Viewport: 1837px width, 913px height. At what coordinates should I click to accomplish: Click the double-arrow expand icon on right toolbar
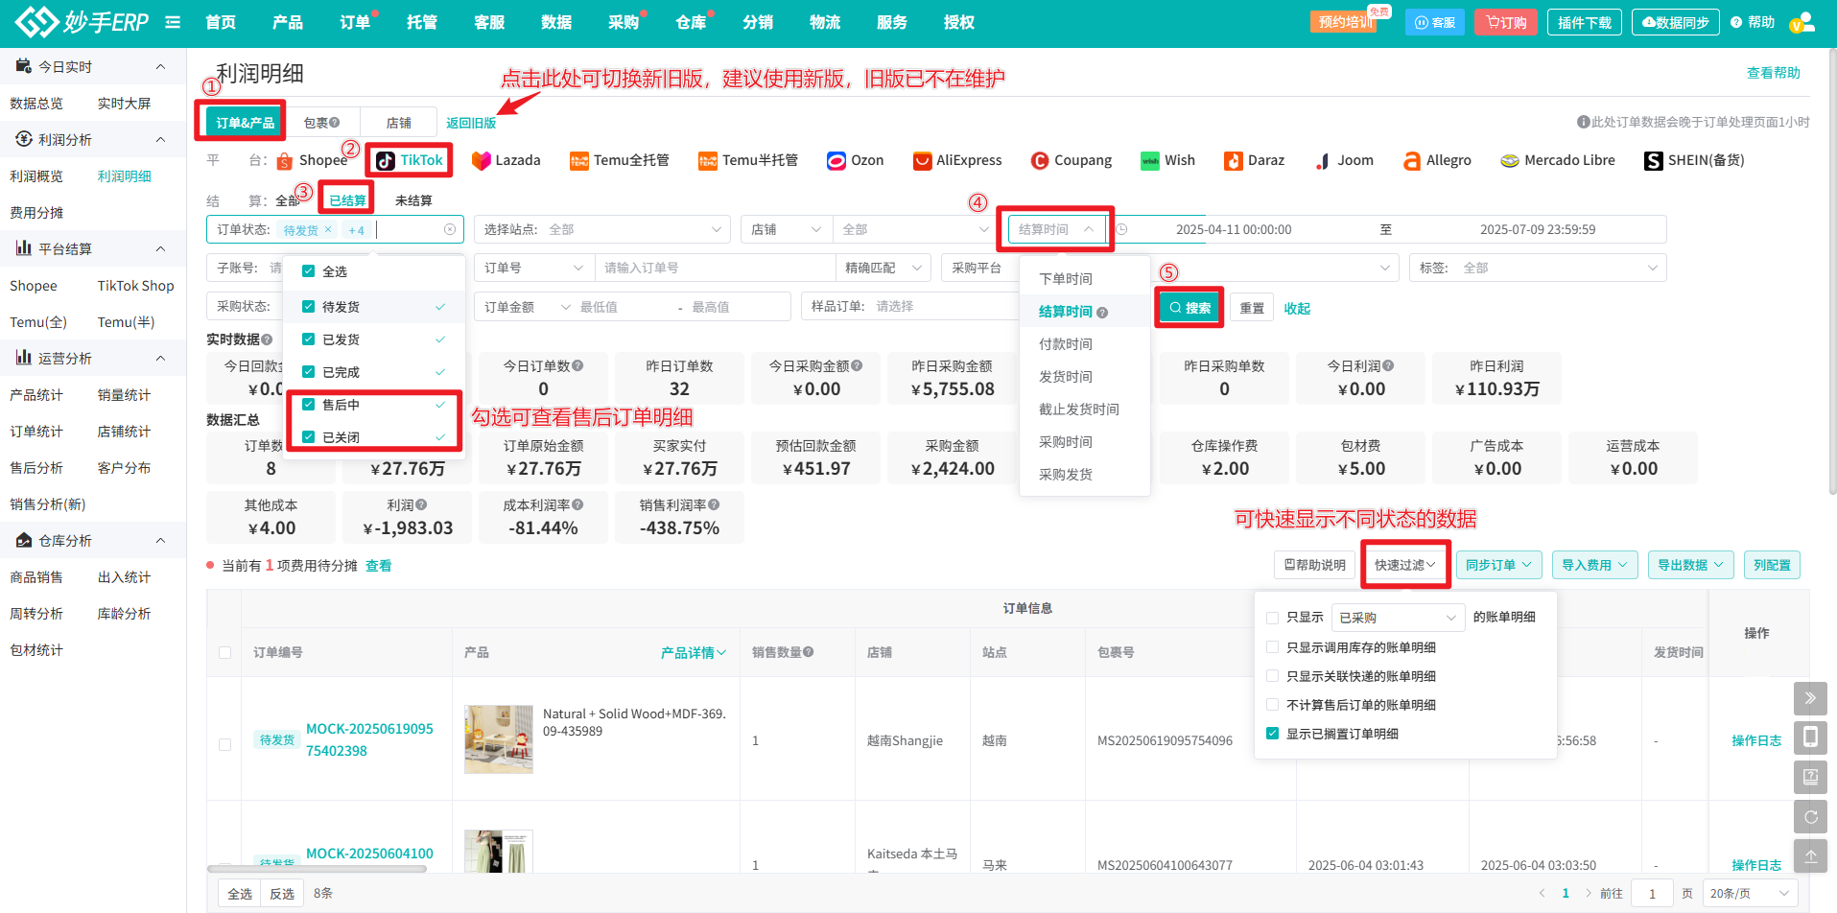click(x=1810, y=698)
